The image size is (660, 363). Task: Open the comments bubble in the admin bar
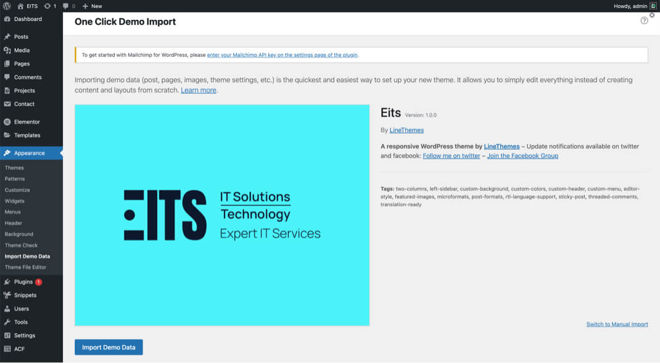point(65,6)
